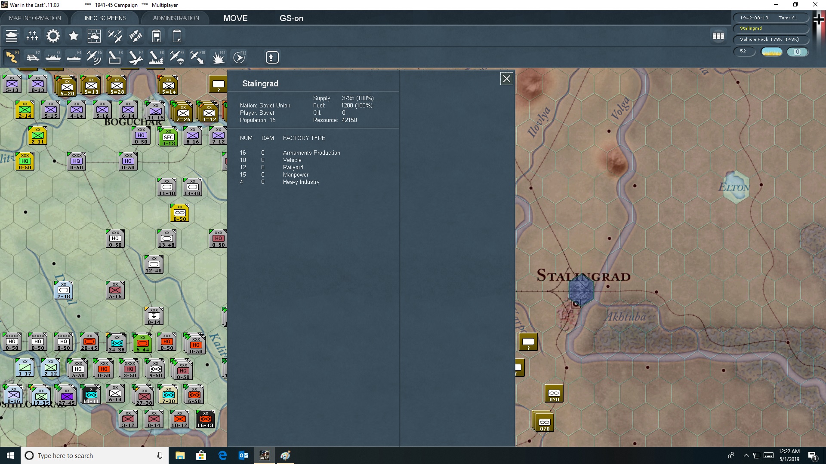Click the Vehicle factory row

coord(271,160)
